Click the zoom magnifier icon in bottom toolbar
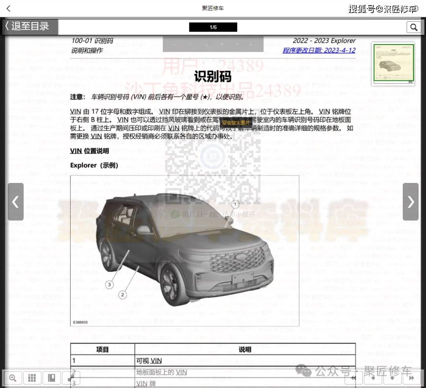Screen dimensions: 426x388 (13, 378)
